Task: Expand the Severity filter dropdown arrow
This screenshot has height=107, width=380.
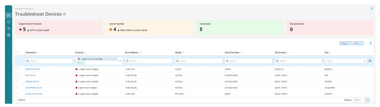Action: click(120, 61)
